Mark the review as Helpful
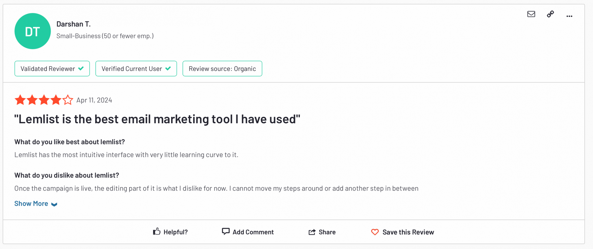The height and width of the screenshot is (249, 593). coord(170,232)
